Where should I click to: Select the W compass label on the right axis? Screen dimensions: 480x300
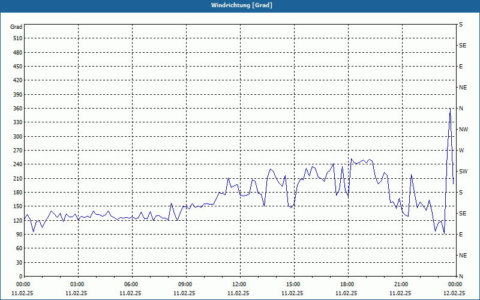(x=461, y=151)
